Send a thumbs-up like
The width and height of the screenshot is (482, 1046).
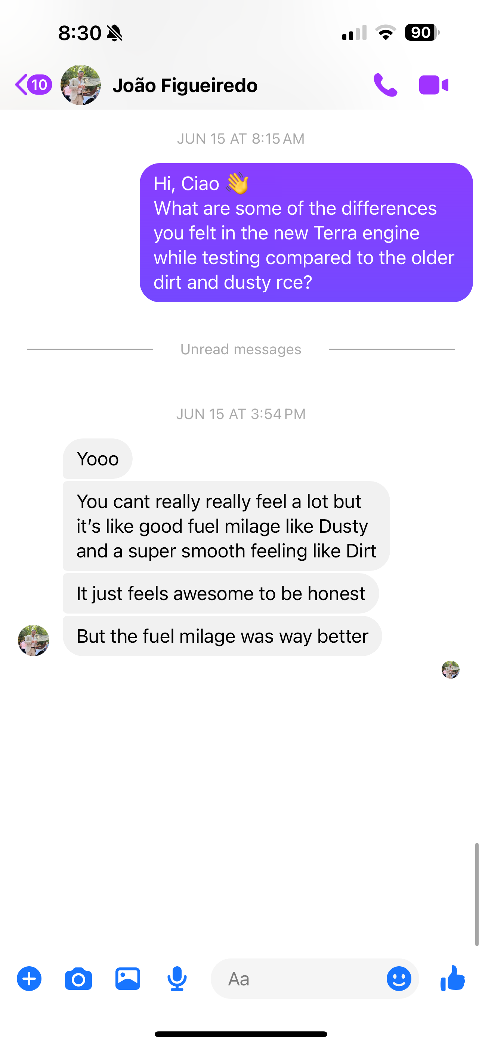pos(452,979)
